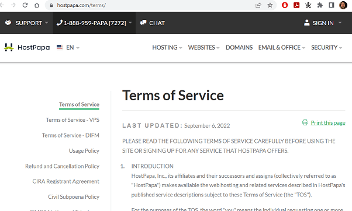Open Refund and Cancellation Policy link

62,166
